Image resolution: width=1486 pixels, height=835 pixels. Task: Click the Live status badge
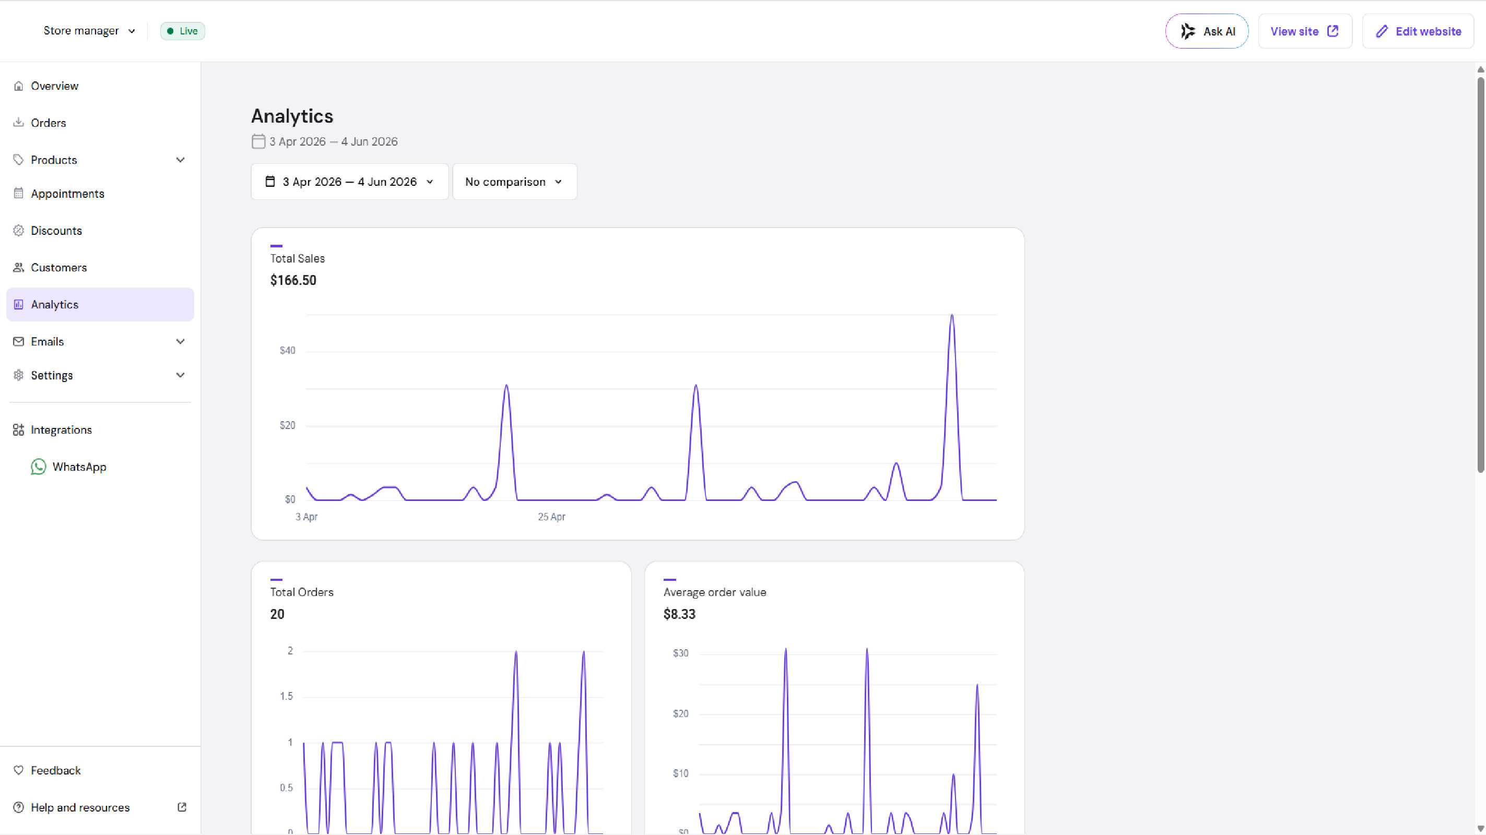coord(182,31)
